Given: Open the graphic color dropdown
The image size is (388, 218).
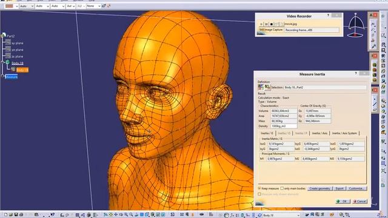Looking at the screenshot, I should click(17, 6).
